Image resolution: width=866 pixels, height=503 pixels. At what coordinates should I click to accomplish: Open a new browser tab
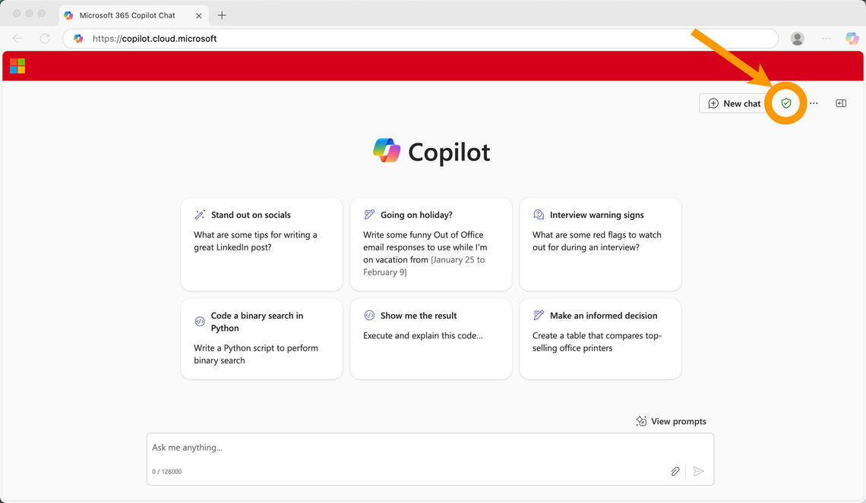tap(220, 14)
